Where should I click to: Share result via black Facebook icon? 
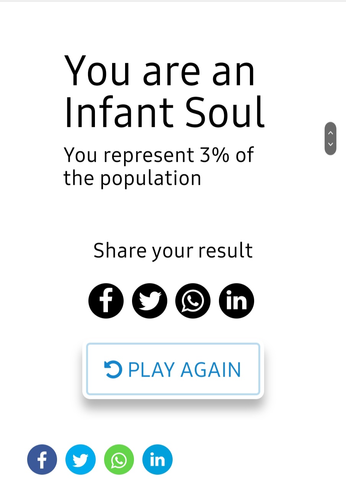(106, 301)
